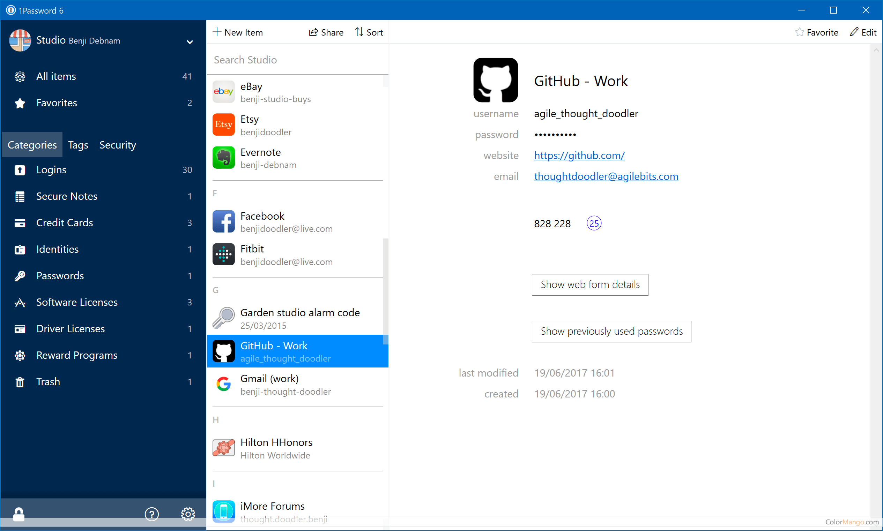Click the 25-second one-time password timer
883x531 pixels.
[594, 223]
